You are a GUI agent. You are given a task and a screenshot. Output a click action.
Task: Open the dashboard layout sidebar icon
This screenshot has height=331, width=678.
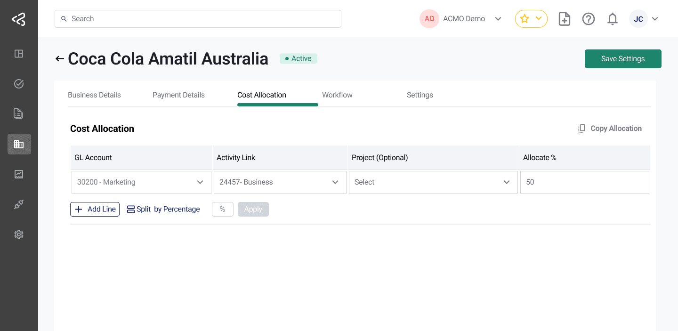click(x=19, y=54)
